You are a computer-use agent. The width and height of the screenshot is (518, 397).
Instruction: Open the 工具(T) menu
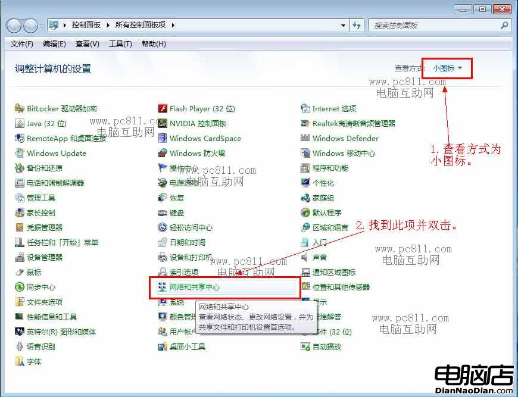coord(120,43)
